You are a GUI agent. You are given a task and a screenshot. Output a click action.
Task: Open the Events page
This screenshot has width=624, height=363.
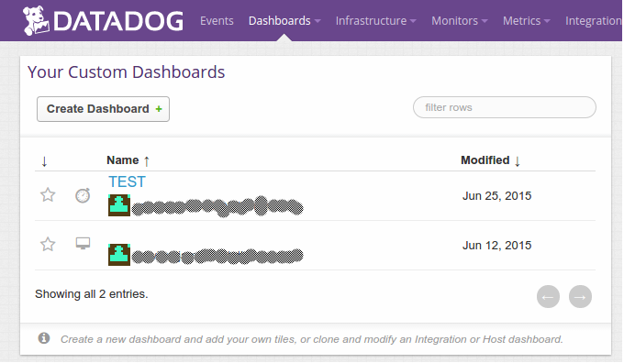click(x=217, y=21)
